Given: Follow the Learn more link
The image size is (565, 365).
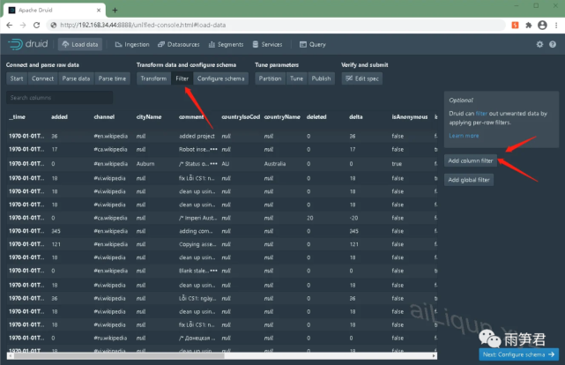Looking at the screenshot, I should click(x=463, y=136).
